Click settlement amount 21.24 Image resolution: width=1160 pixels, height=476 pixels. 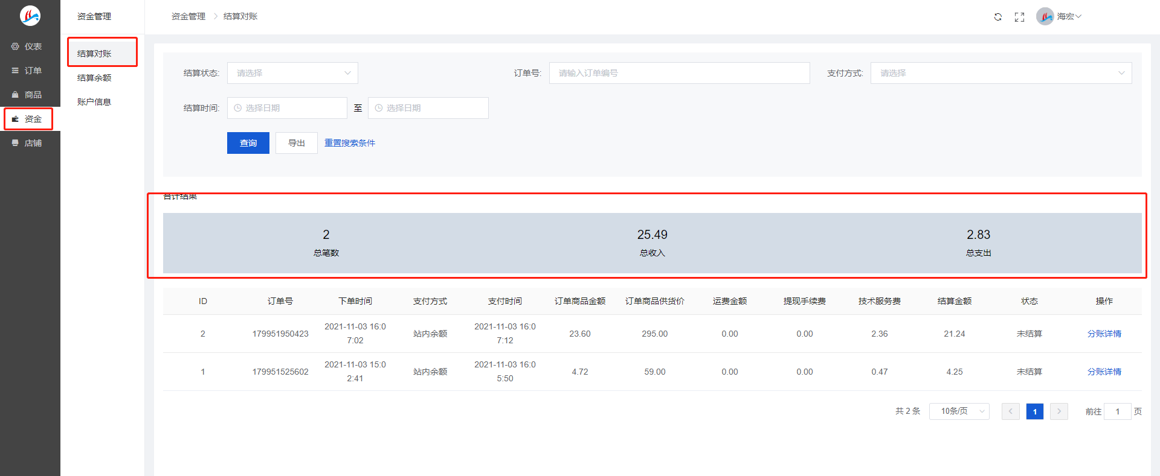(955, 334)
